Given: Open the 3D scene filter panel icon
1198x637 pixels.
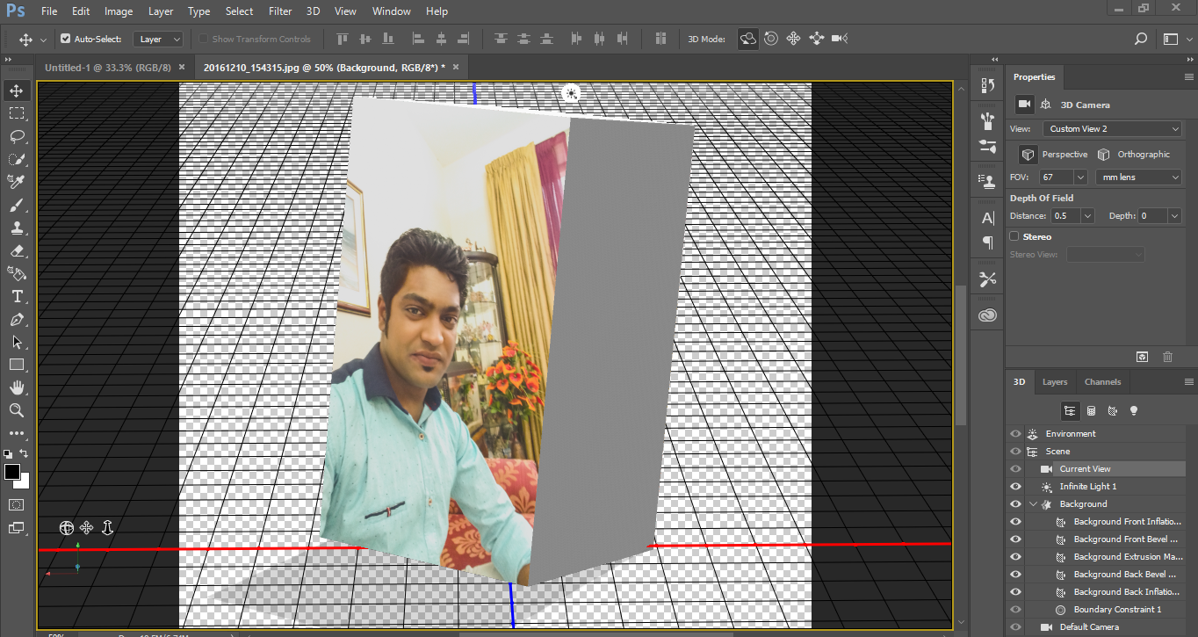Looking at the screenshot, I should point(1070,410).
